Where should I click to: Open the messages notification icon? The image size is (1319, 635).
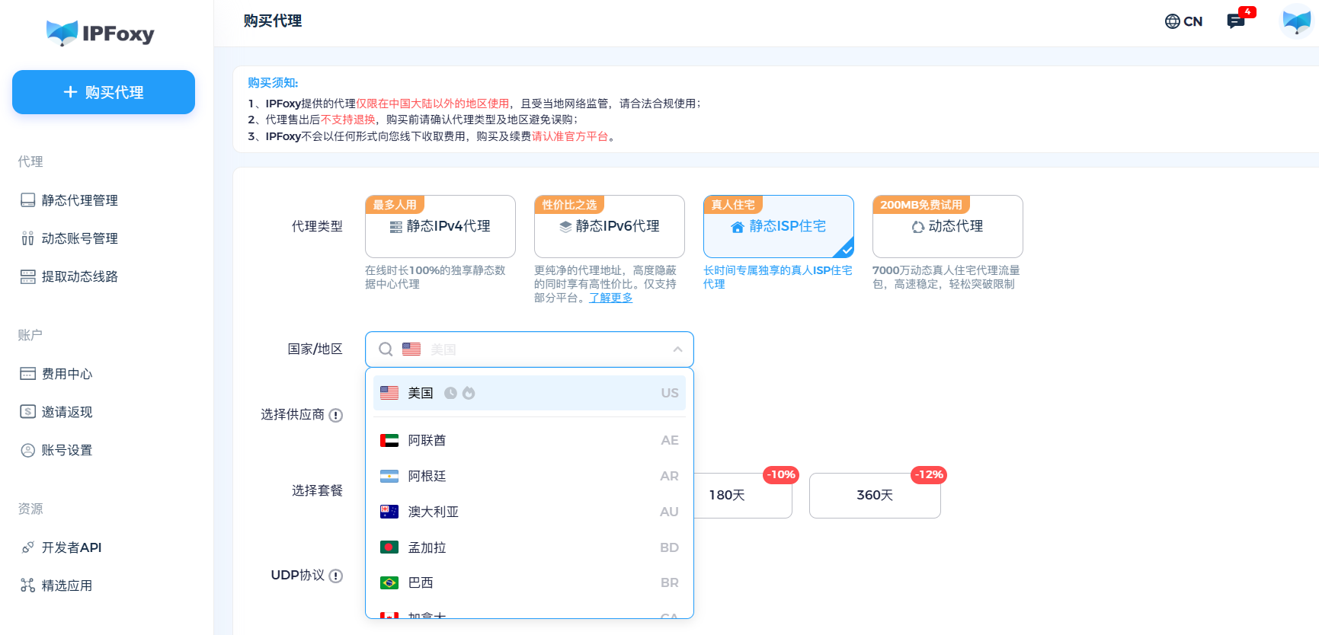[1236, 21]
